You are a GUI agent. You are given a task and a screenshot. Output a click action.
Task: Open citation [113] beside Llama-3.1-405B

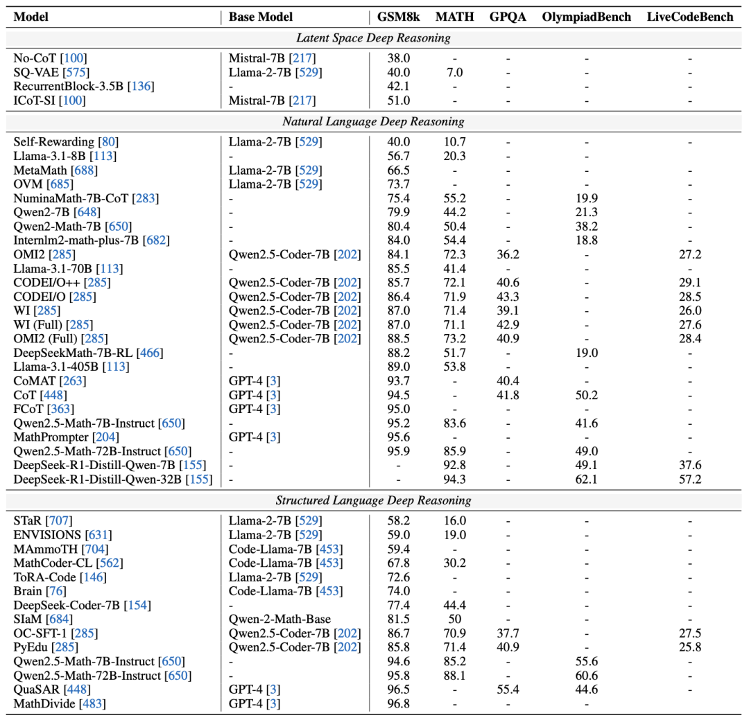point(116,367)
